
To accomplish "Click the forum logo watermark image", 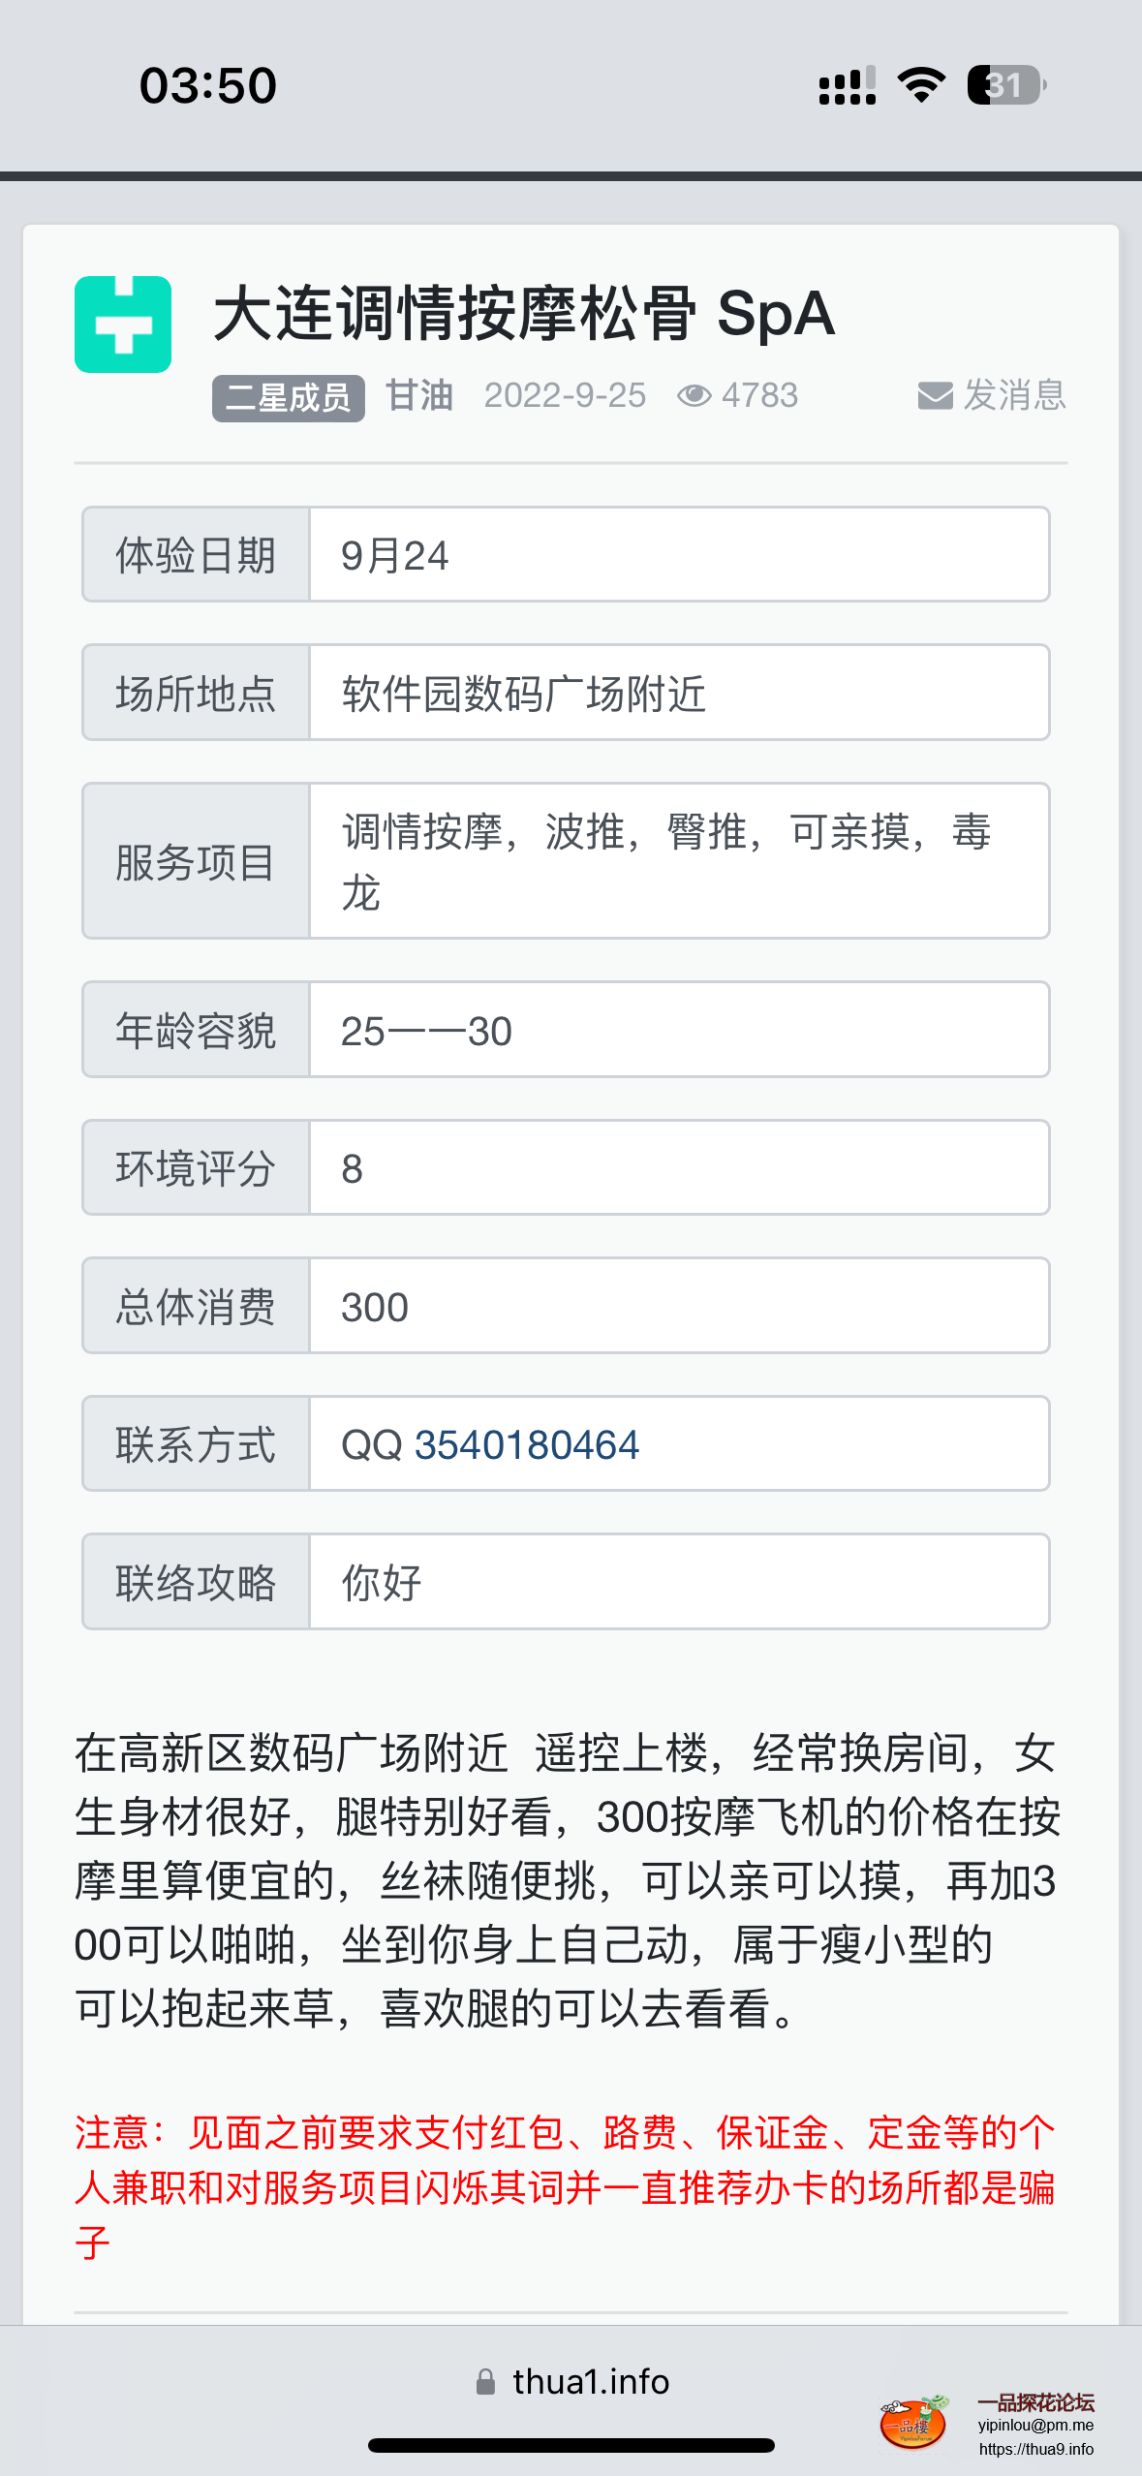I will click(x=913, y=2422).
